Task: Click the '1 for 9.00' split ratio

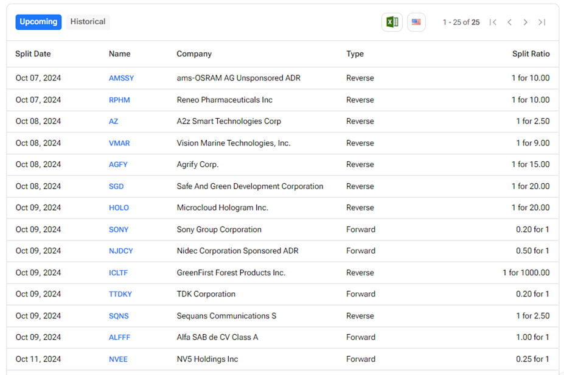Action: pyautogui.click(x=533, y=143)
